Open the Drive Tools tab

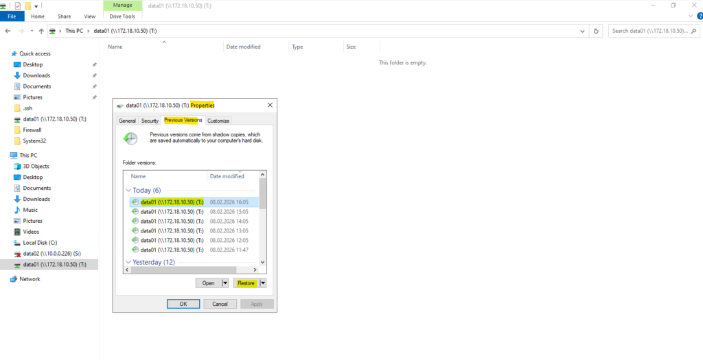[122, 16]
